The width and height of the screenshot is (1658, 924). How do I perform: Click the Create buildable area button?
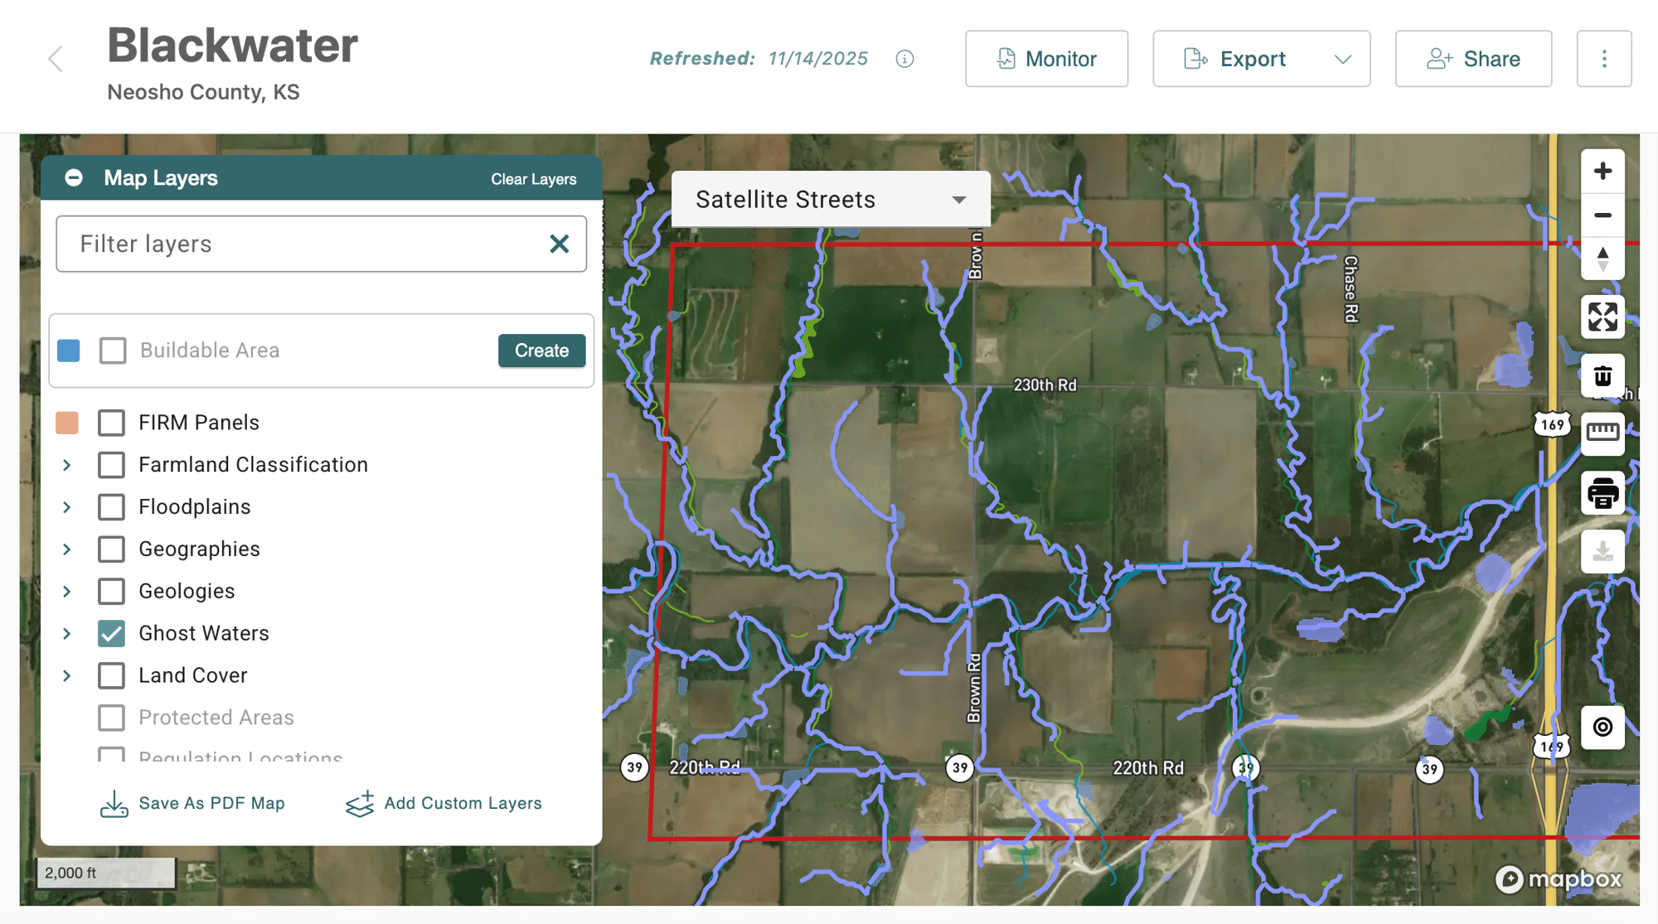click(541, 351)
